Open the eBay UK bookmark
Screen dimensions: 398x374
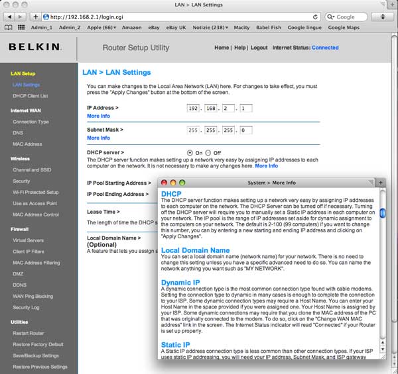coord(176,27)
